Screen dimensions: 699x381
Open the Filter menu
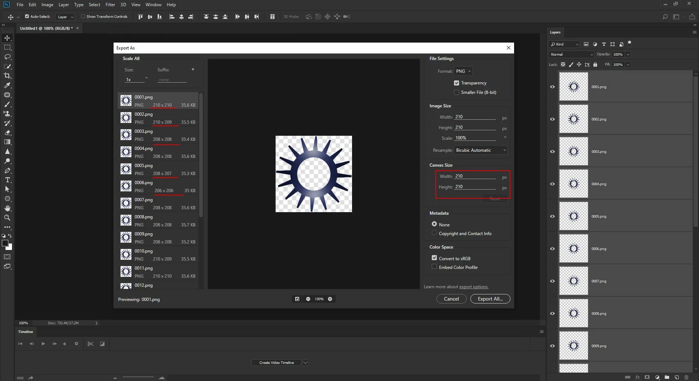110,5
